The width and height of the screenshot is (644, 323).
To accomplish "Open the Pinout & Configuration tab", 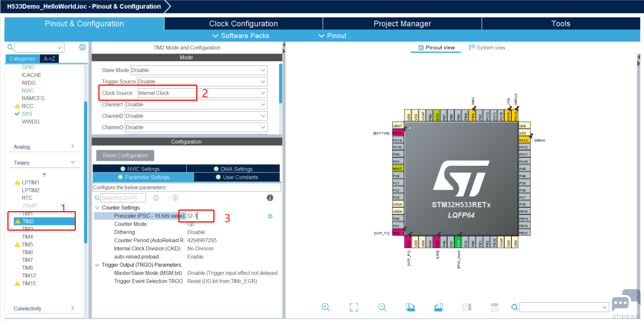I will 84,24.
